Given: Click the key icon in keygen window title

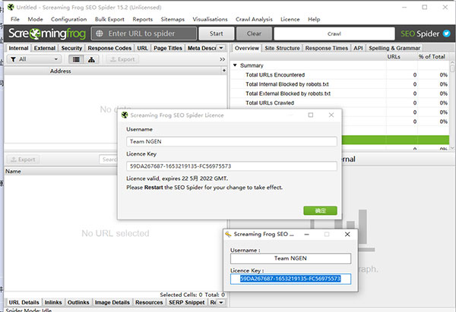Looking at the screenshot, I should tap(228, 234).
